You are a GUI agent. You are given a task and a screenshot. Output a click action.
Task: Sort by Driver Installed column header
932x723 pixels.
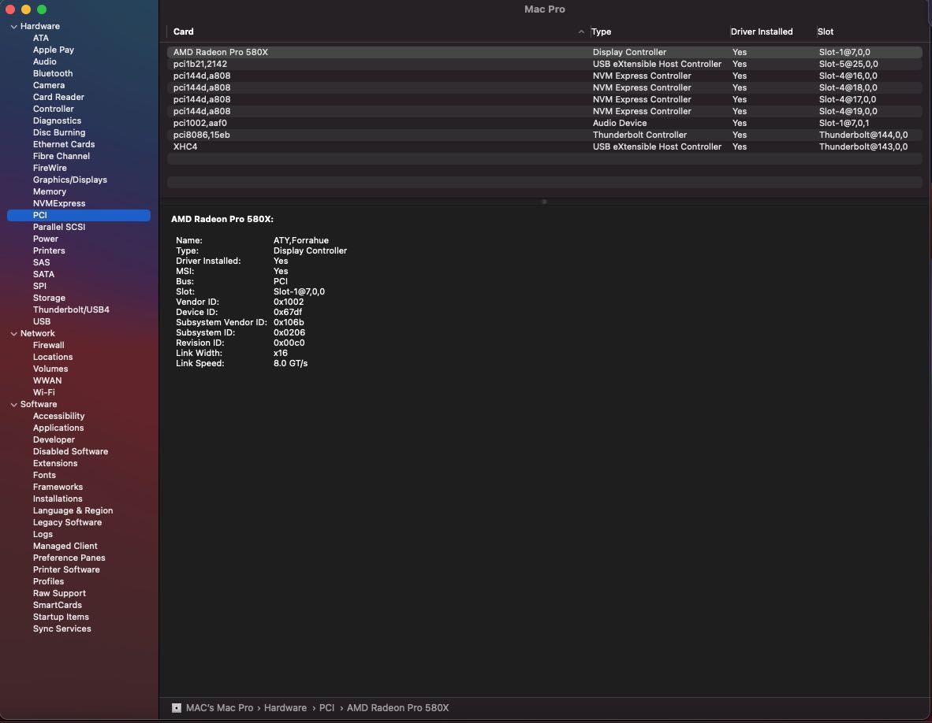(x=762, y=32)
